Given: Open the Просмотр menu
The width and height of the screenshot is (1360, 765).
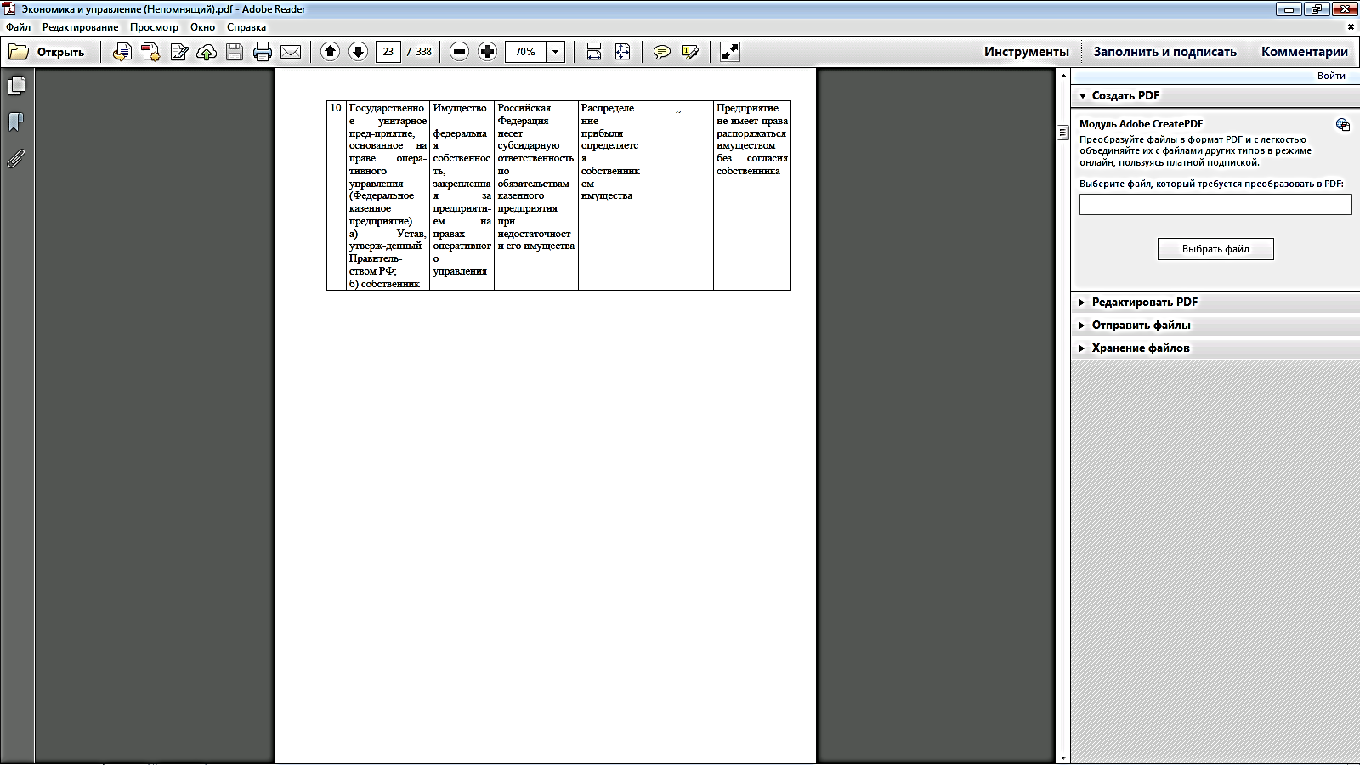Looking at the screenshot, I should click(x=155, y=27).
